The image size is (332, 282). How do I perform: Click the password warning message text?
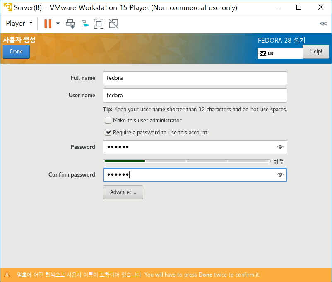point(139,275)
